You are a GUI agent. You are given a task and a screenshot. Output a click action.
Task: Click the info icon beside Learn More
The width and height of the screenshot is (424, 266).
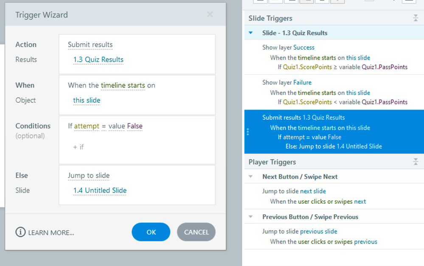[20, 232]
